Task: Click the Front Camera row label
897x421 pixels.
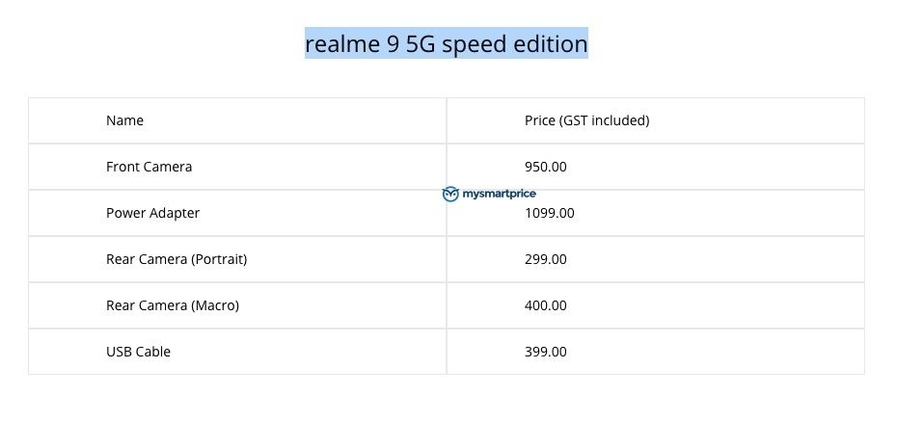Action: point(149,167)
